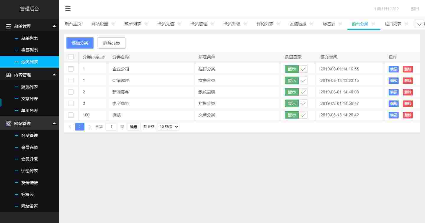Open the 10条/页 page size dropdown
The image size is (425, 223).
pos(168,126)
